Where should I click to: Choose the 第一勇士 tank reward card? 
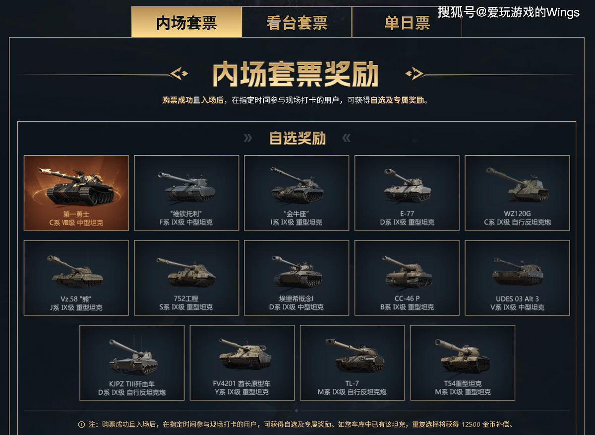tap(76, 193)
